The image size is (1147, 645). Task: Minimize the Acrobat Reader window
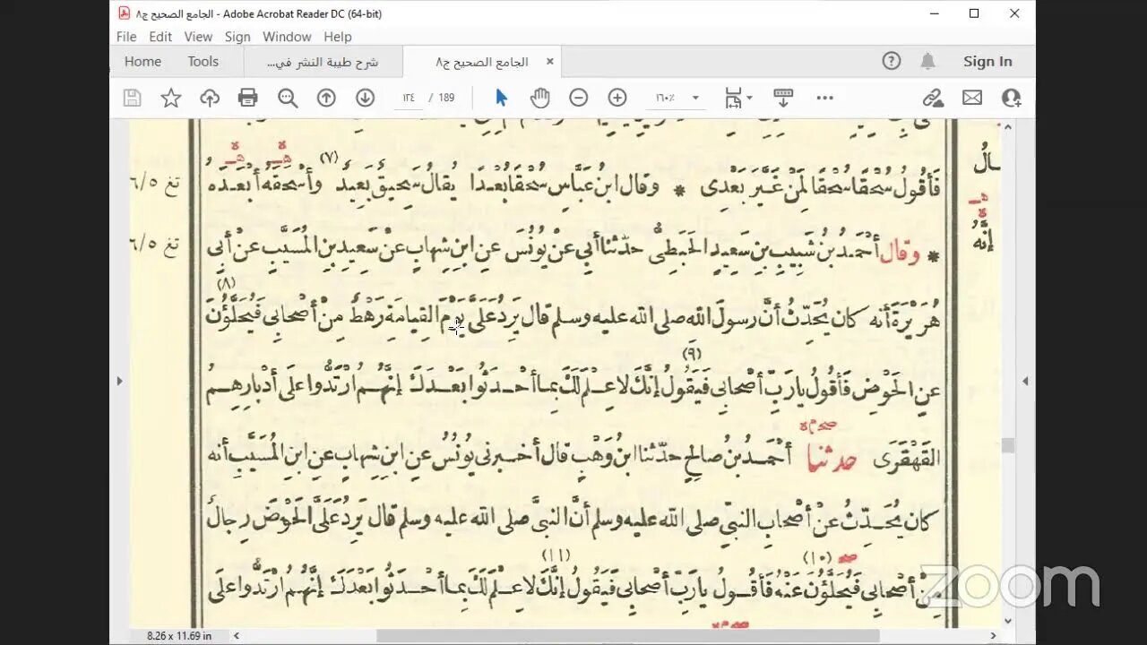click(x=934, y=13)
